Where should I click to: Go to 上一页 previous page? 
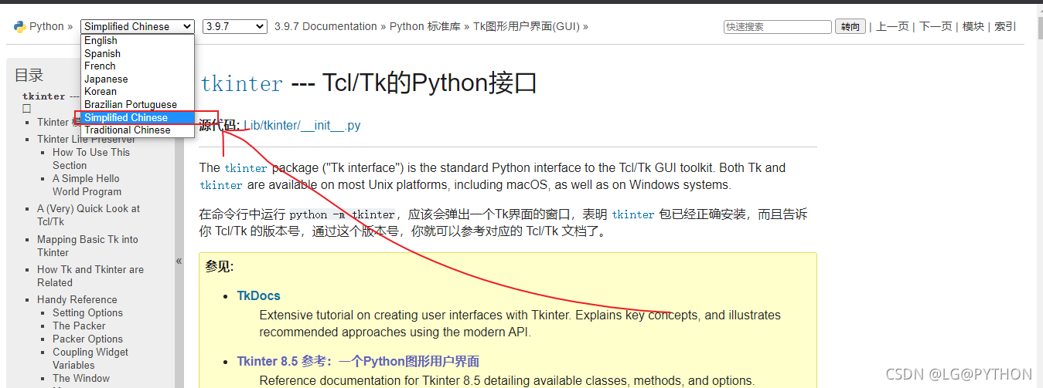pyautogui.click(x=892, y=26)
